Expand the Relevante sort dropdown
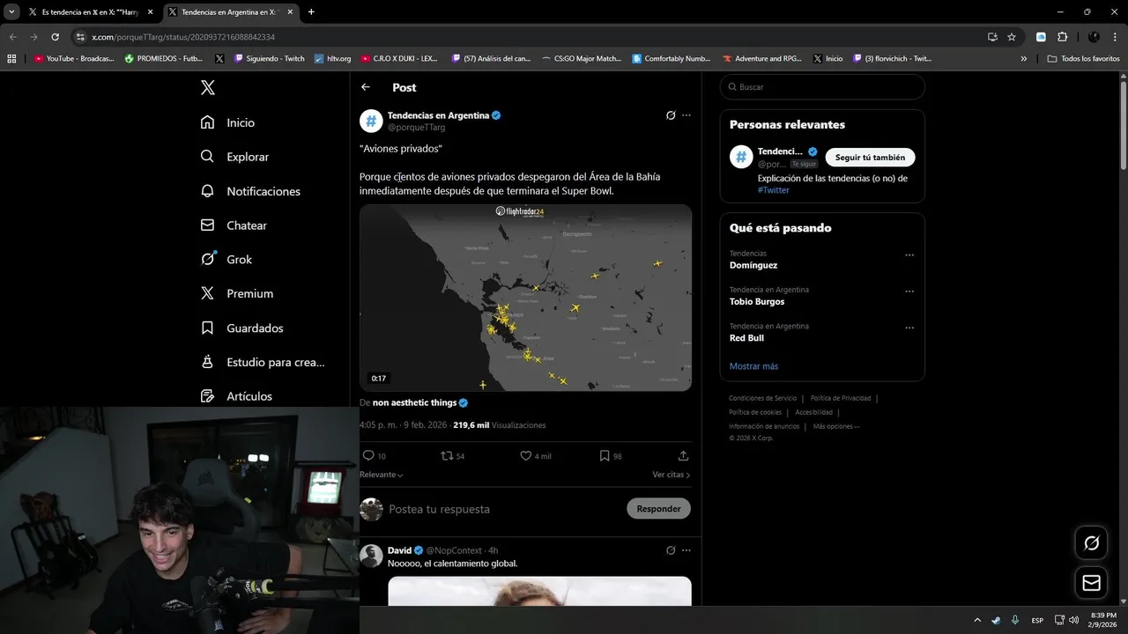The height and width of the screenshot is (634, 1128). coord(382,475)
